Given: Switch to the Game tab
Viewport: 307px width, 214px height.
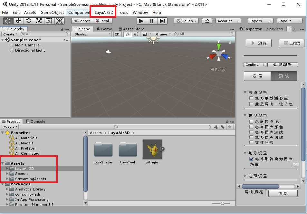Looking at the screenshot, I should (x=105, y=29).
